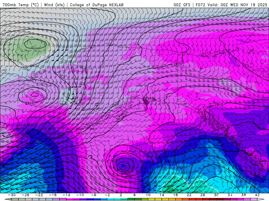Click the 'WED NOV 19 2025' valid date
Screen dimensions: 269x201
(x=248, y=5)
